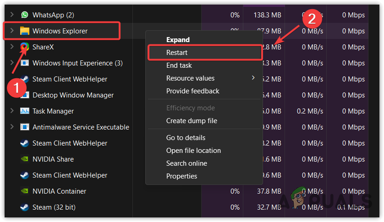Select Properties in the context menu
The width and height of the screenshot is (384, 222).
pos(181,176)
